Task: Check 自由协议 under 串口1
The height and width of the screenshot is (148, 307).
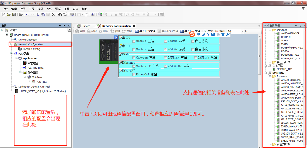Action: [x=193, y=49]
